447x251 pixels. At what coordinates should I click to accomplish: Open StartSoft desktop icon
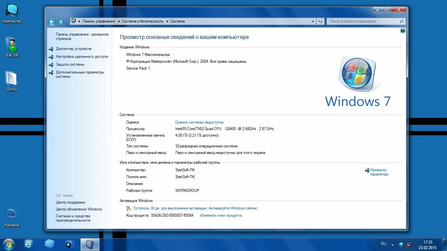click(12, 47)
